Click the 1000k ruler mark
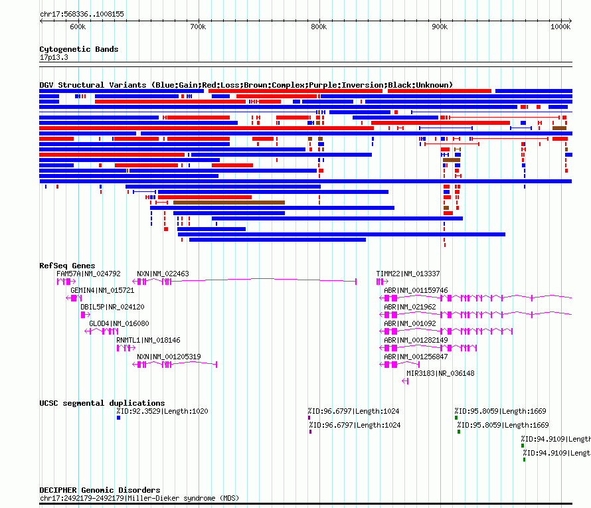This screenshot has width=591, height=508. [560, 27]
